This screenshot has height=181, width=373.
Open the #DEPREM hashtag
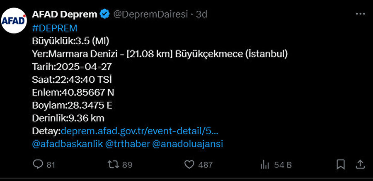(x=55, y=28)
